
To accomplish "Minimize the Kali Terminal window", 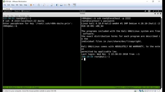I will [x=155, y=14].
